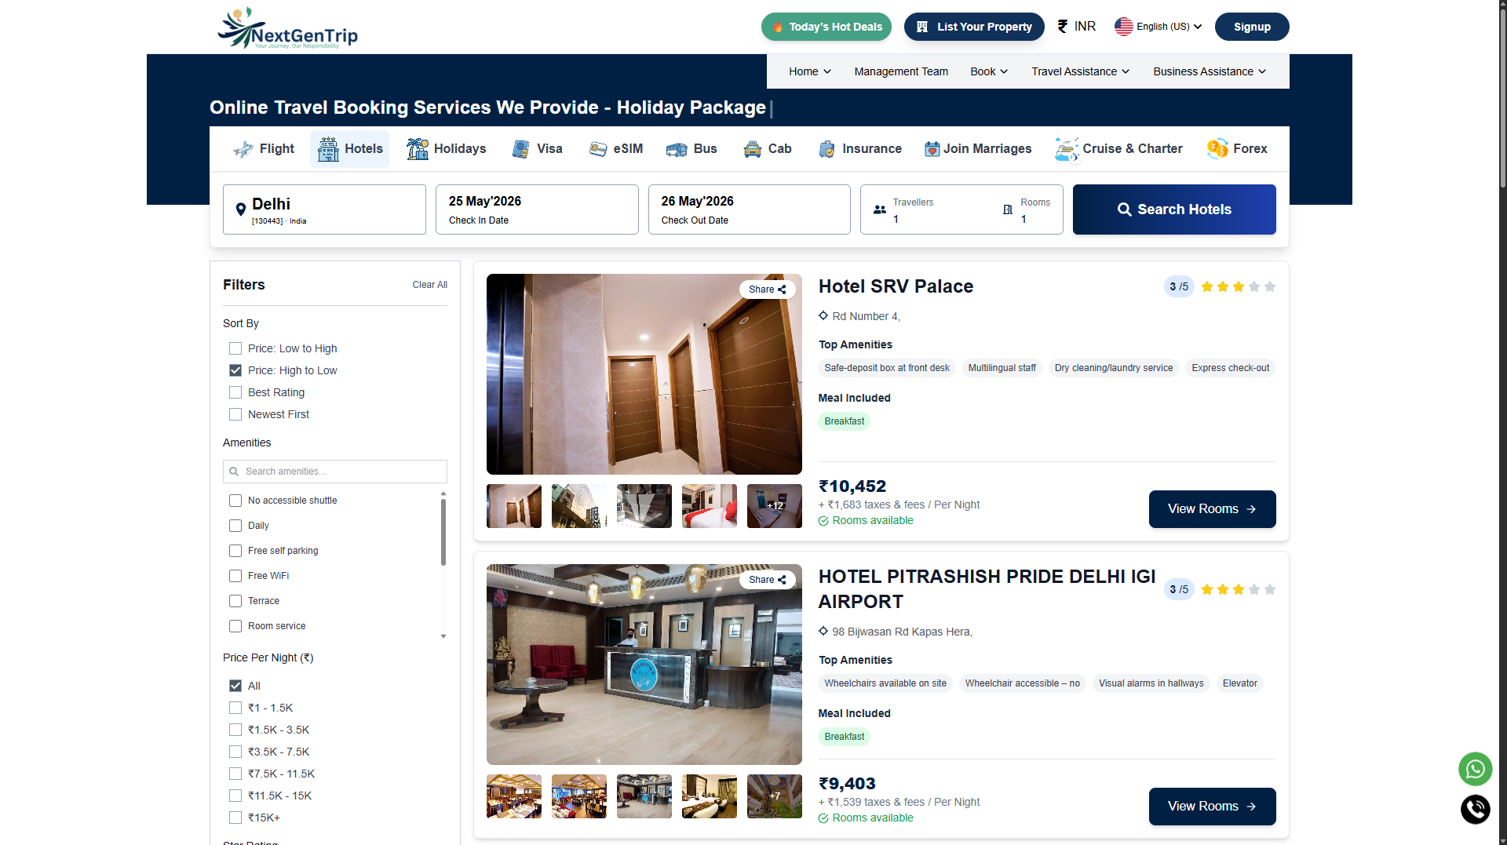This screenshot has height=845, width=1507.
Task: Click View Rooms for Hotel SRV Palace
Action: click(x=1212, y=509)
